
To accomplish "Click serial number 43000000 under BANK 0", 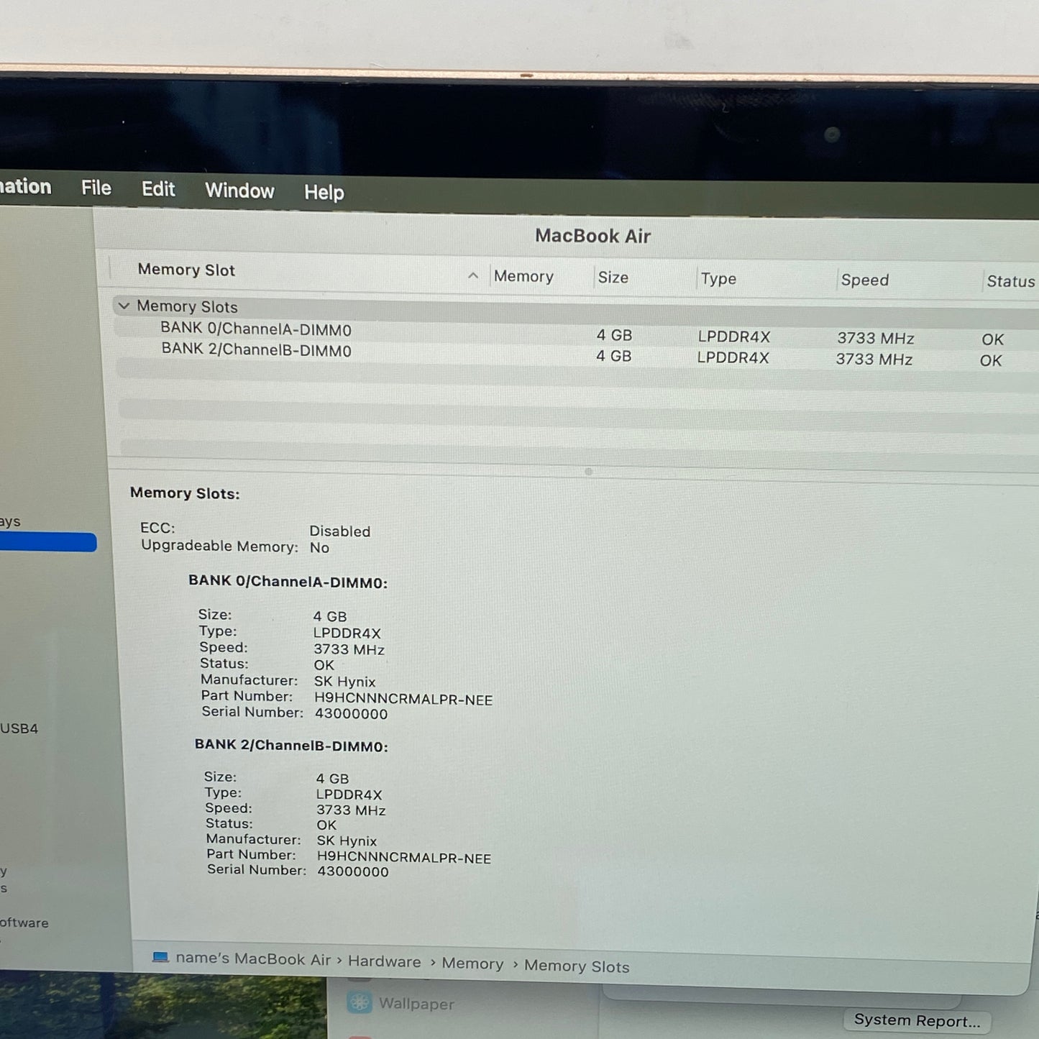I will [351, 714].
